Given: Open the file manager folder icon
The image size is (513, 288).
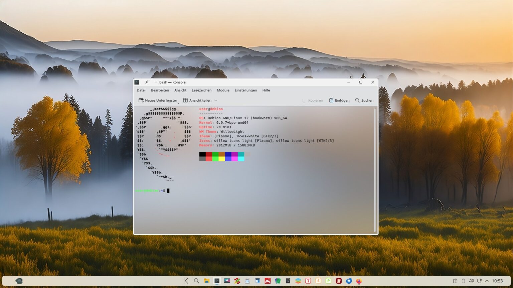Looking at the screenshot, I should [x=207, y=281].
